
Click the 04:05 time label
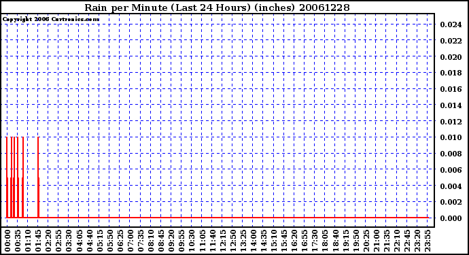79,241
